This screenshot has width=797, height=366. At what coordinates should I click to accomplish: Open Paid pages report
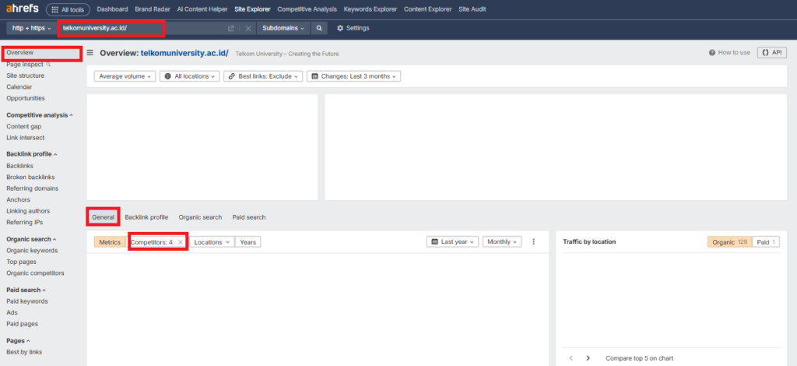[22, 324]
